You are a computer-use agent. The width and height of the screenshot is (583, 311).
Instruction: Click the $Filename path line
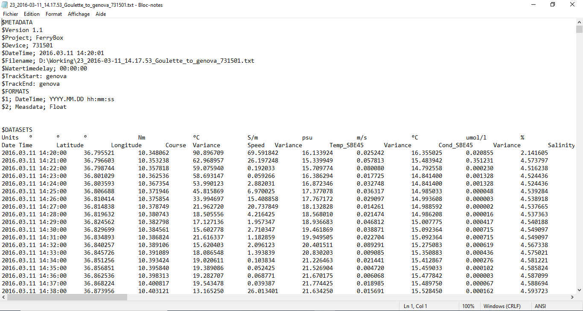[128, 61]
